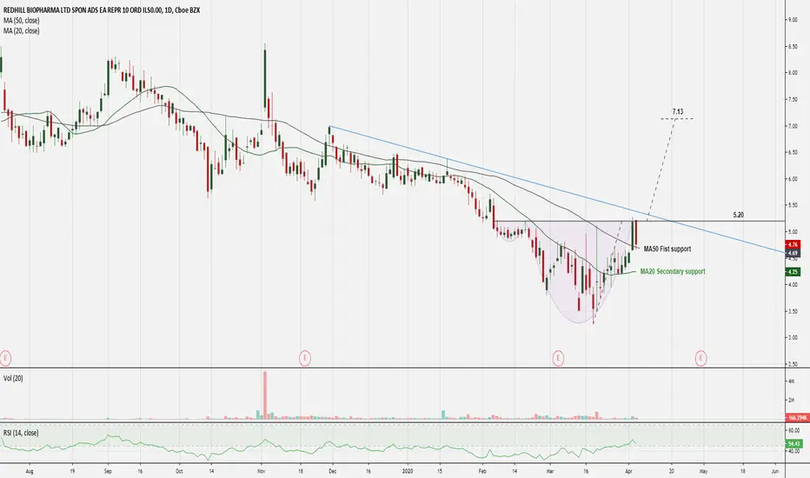Click the earnings marker E near March
Image resolution: width=810 pixels, height=478 pixels.
(x=558, y=357)
